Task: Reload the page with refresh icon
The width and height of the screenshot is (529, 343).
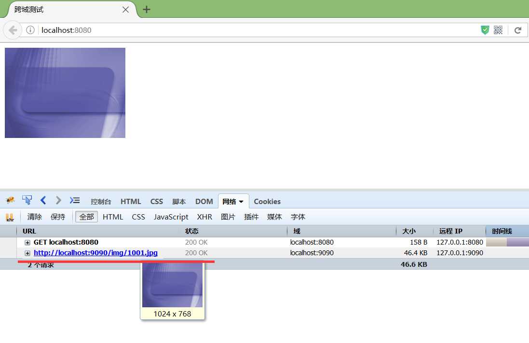Action: pos(517,30)
